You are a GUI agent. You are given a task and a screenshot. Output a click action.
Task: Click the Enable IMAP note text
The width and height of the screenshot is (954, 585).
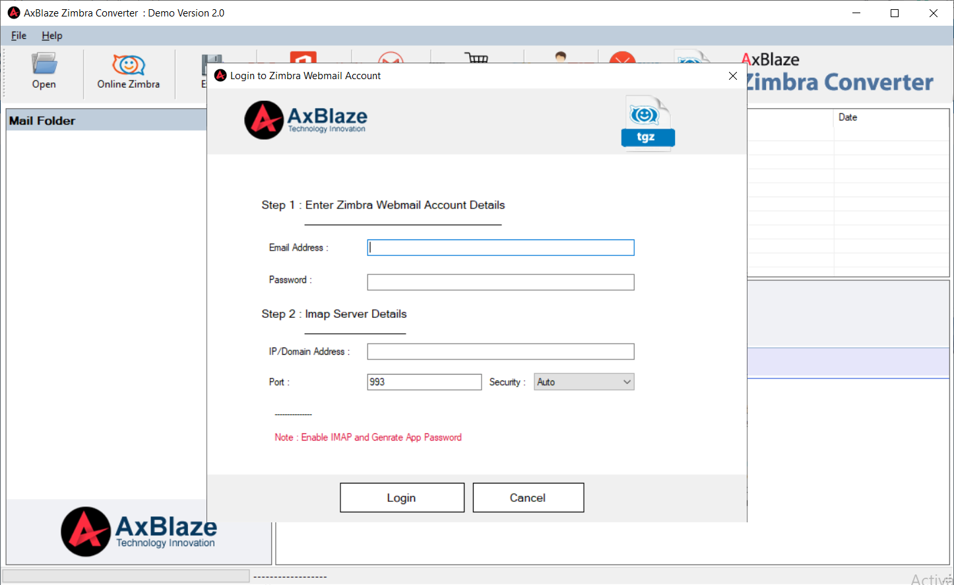[368, 437]
